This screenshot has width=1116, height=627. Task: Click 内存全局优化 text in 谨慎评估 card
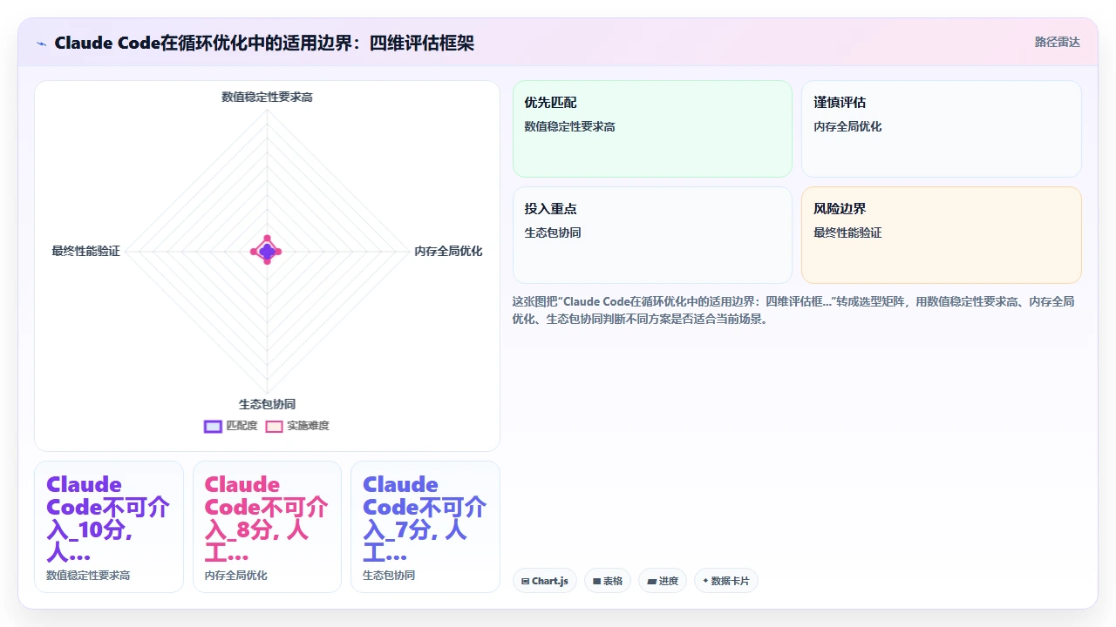[847, 126]
